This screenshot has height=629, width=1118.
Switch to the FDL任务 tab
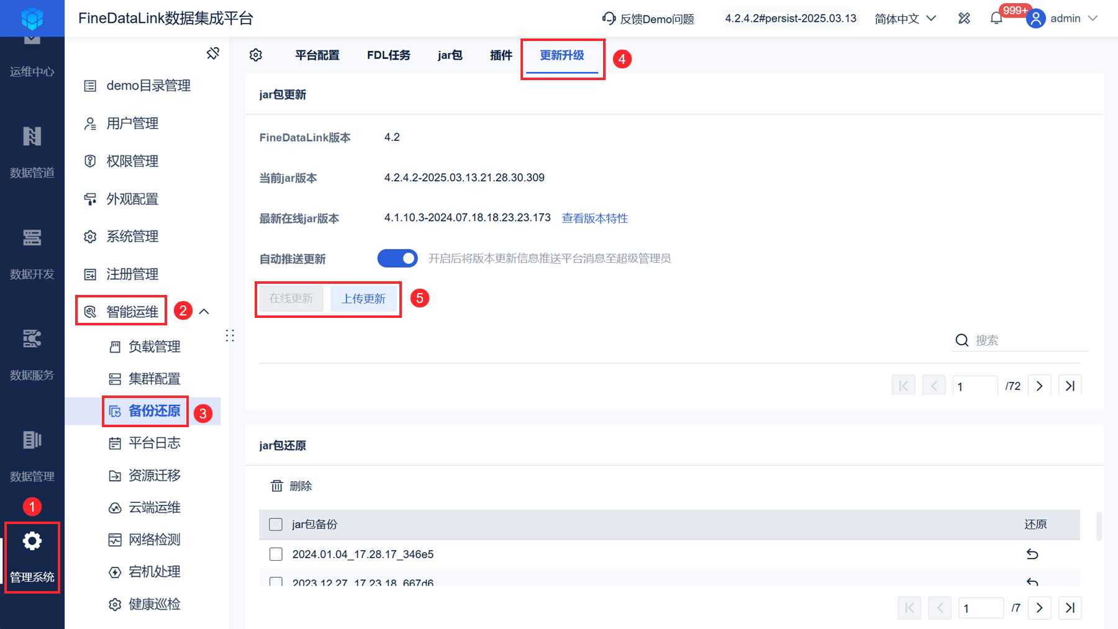[x=389, y=55]
